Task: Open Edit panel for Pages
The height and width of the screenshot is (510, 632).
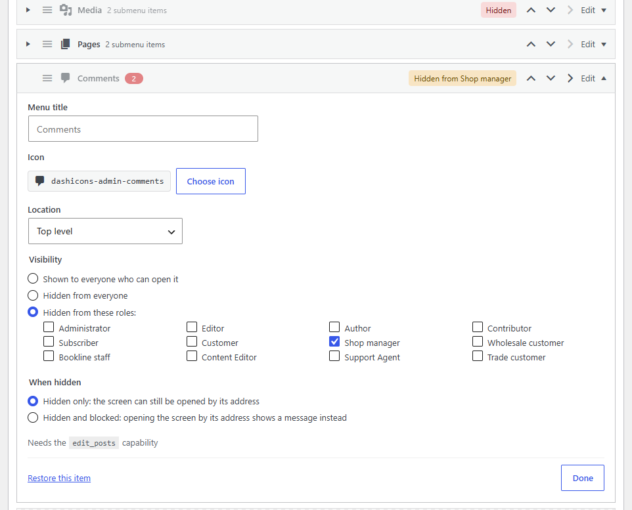Action: point(593,45)
